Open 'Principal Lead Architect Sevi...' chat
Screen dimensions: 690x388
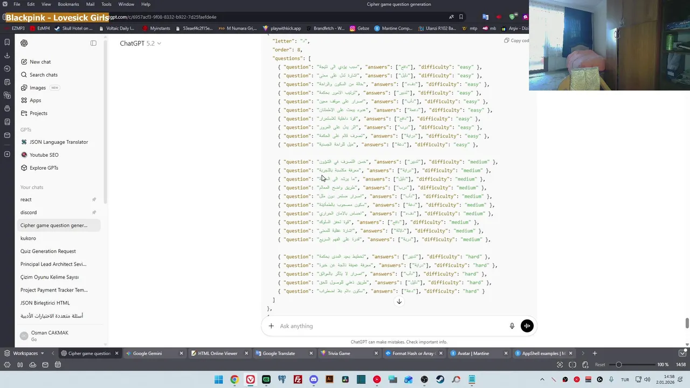(58, 264)
